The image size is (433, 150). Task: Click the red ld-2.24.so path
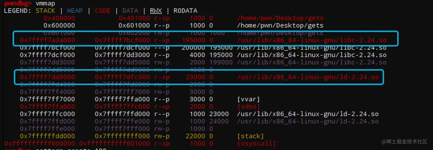(308, 77)
